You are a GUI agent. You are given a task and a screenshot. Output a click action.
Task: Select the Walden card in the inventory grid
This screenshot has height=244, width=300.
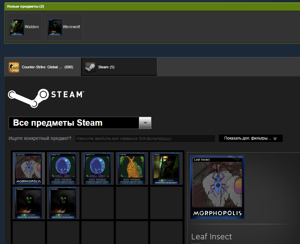pyautogui.click(x=166, y=168)
